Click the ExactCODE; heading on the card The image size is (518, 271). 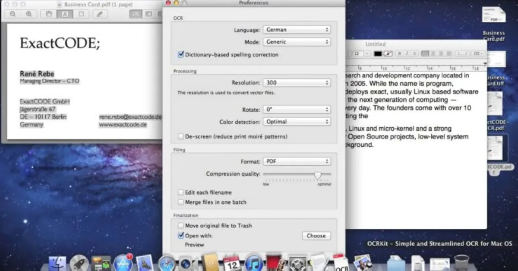click(60, 43)
